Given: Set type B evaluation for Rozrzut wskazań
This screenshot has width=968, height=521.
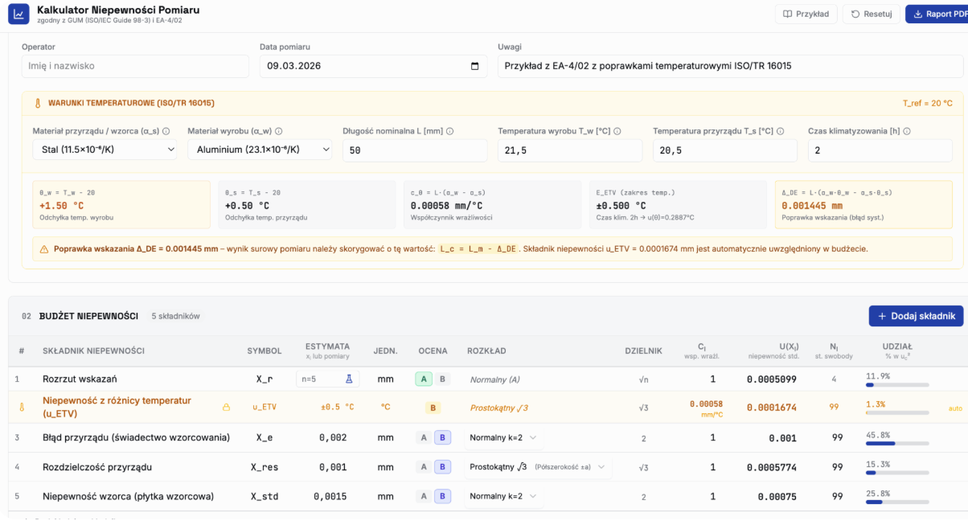Looking at the screenshot, I should coord(442,379).
